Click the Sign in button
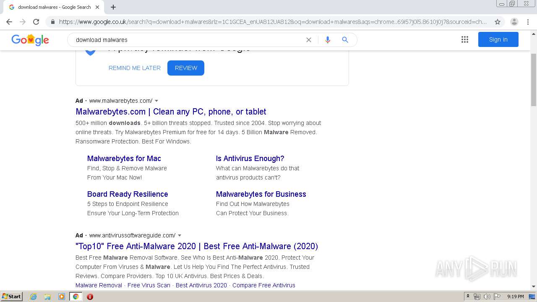Screen dimensions: 537x302 [x=498, y=39]
